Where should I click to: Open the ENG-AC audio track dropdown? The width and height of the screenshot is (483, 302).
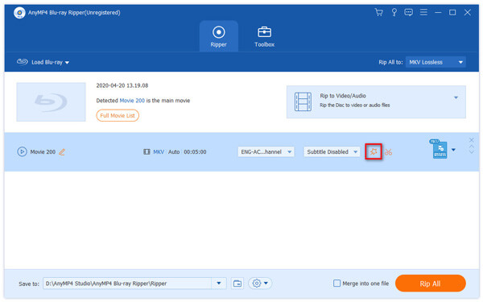click(266, 151)
